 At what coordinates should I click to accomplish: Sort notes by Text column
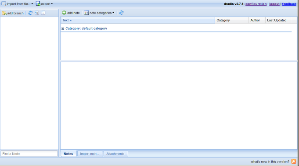pos(138,20)
